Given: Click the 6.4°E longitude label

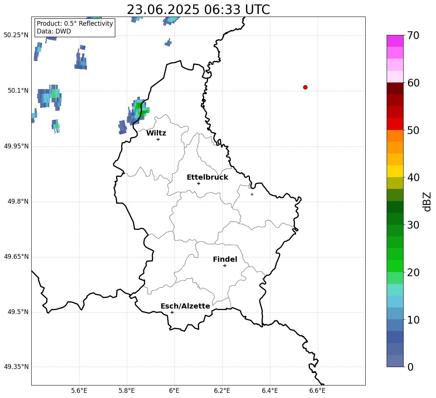Looking at the screenshot, I should coord(270,391).
